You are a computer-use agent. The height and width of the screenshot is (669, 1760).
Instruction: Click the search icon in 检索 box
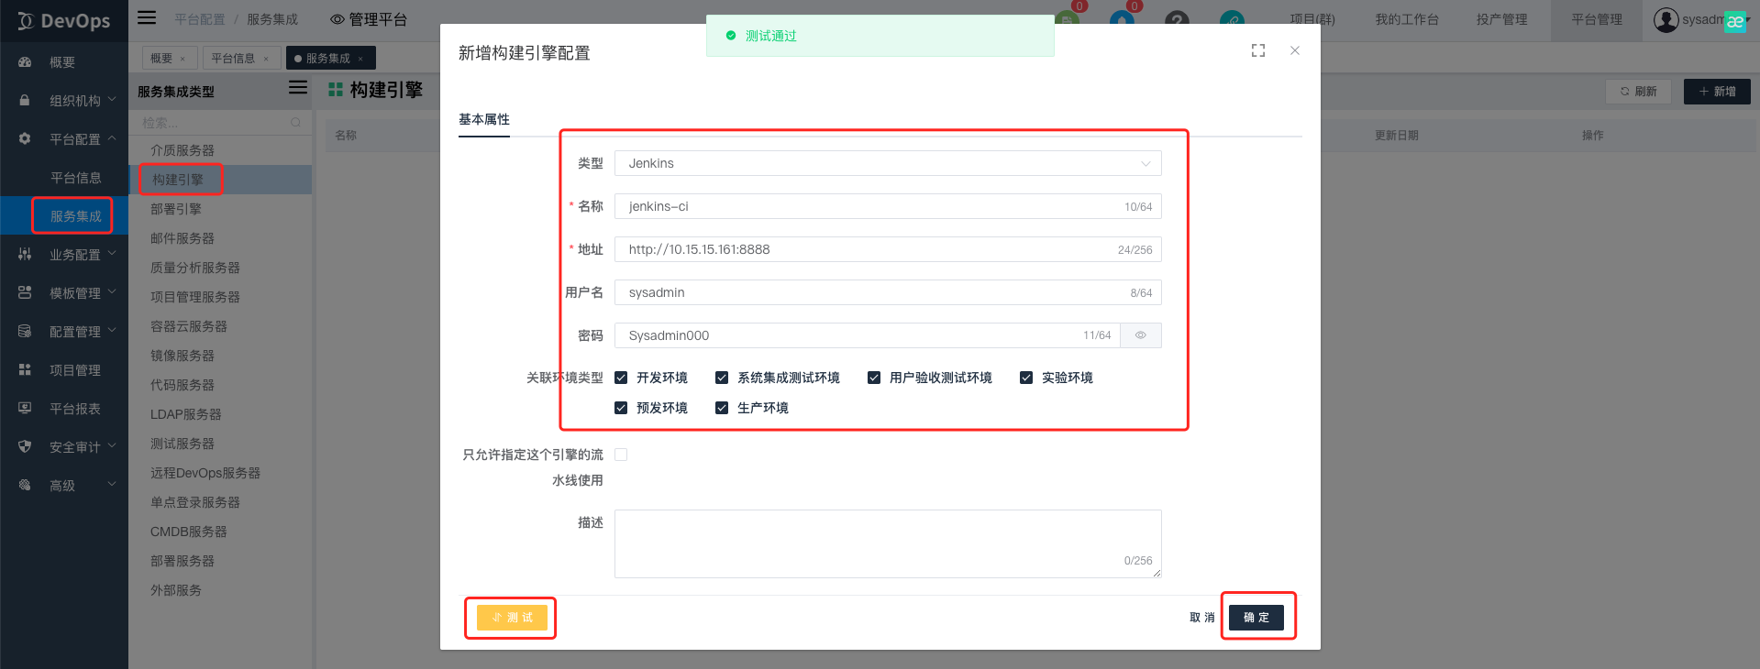coord(295,123)
